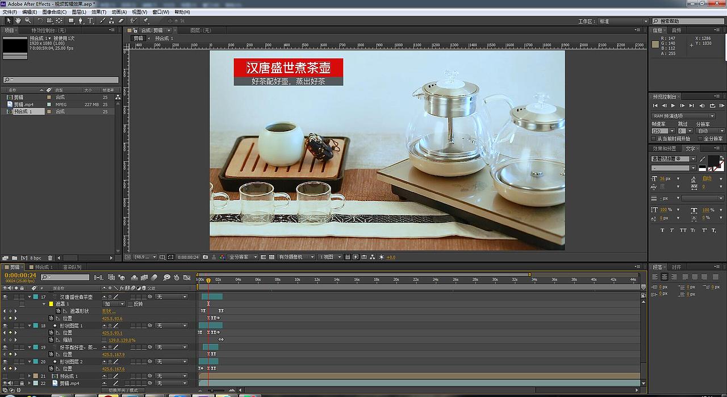Select the Eraser tool
The width and height of the screenshot is (727, 397).
(x=120, y=20)
